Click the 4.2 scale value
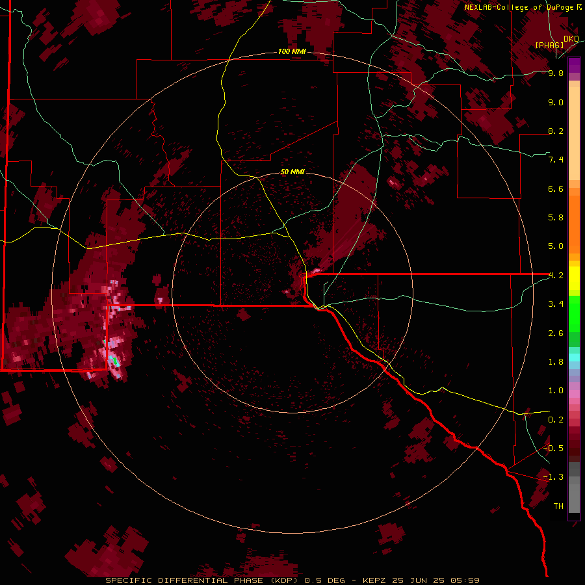 click(556, 276)
